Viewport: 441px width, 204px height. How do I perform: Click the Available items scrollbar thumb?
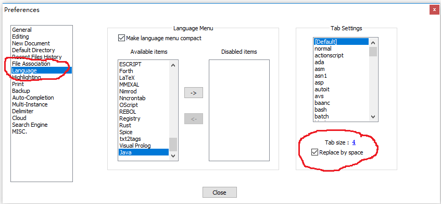point(173,145)
